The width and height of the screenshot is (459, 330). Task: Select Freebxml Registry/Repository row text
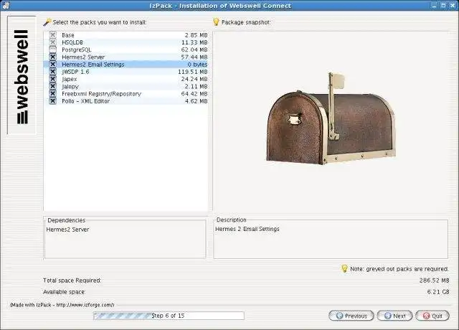[x=101, y=94]
